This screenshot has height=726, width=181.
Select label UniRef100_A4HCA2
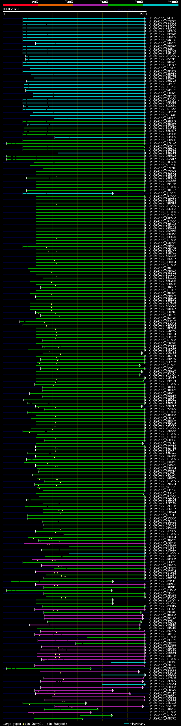click(162, 718)
